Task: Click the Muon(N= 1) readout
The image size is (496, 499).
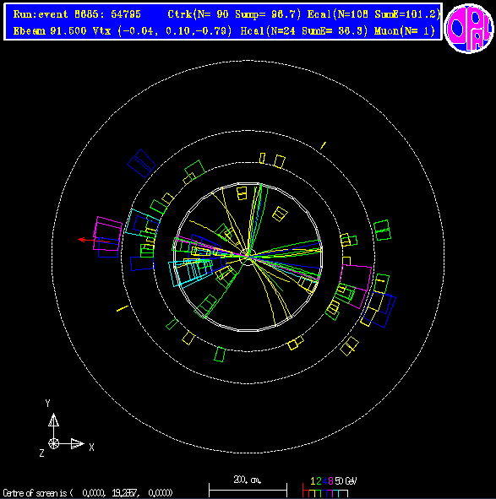Action: (405, 31)
